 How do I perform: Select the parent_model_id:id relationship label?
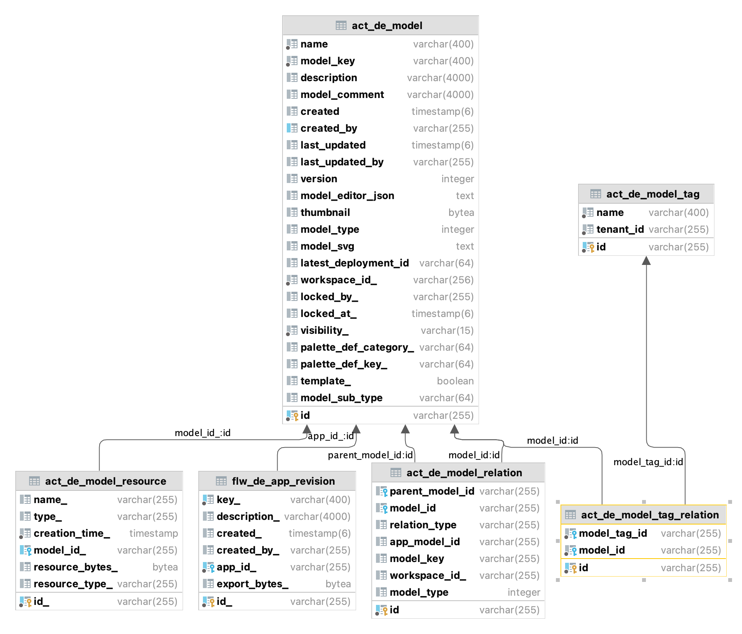click(370, 456)
